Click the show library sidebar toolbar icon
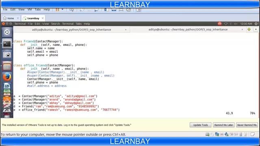This screenshot has height=146, width=260. [106, 10]
